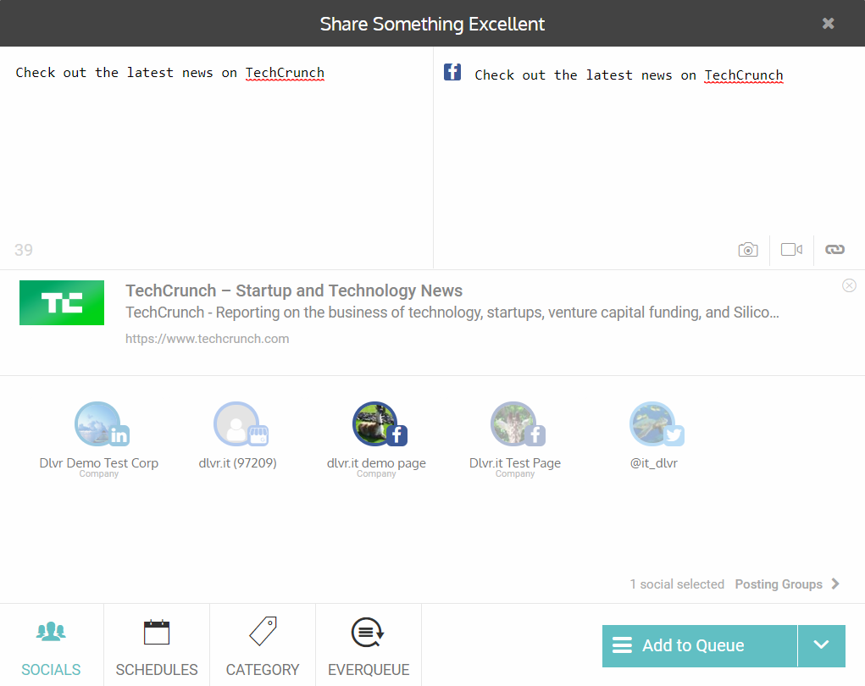Viewport: 865px width, 686px height.
Task: Click the Facebook icon beside the post text
Action: 452,73
